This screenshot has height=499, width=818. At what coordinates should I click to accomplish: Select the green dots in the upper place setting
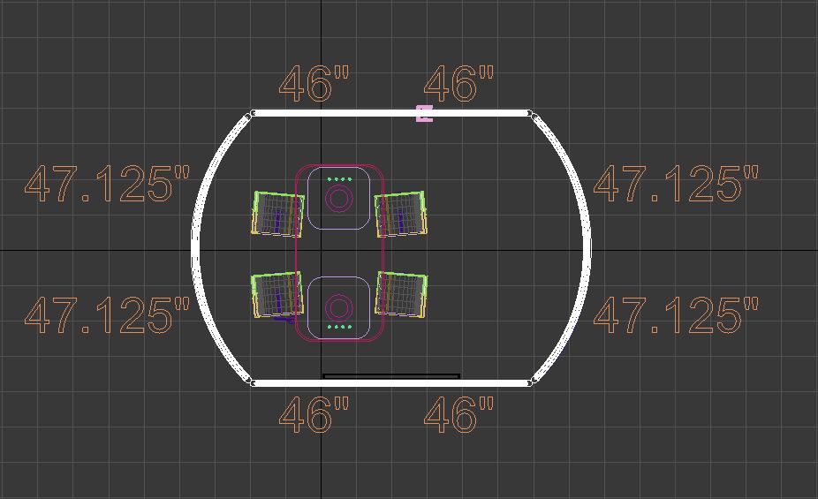[x=338, y=179]
